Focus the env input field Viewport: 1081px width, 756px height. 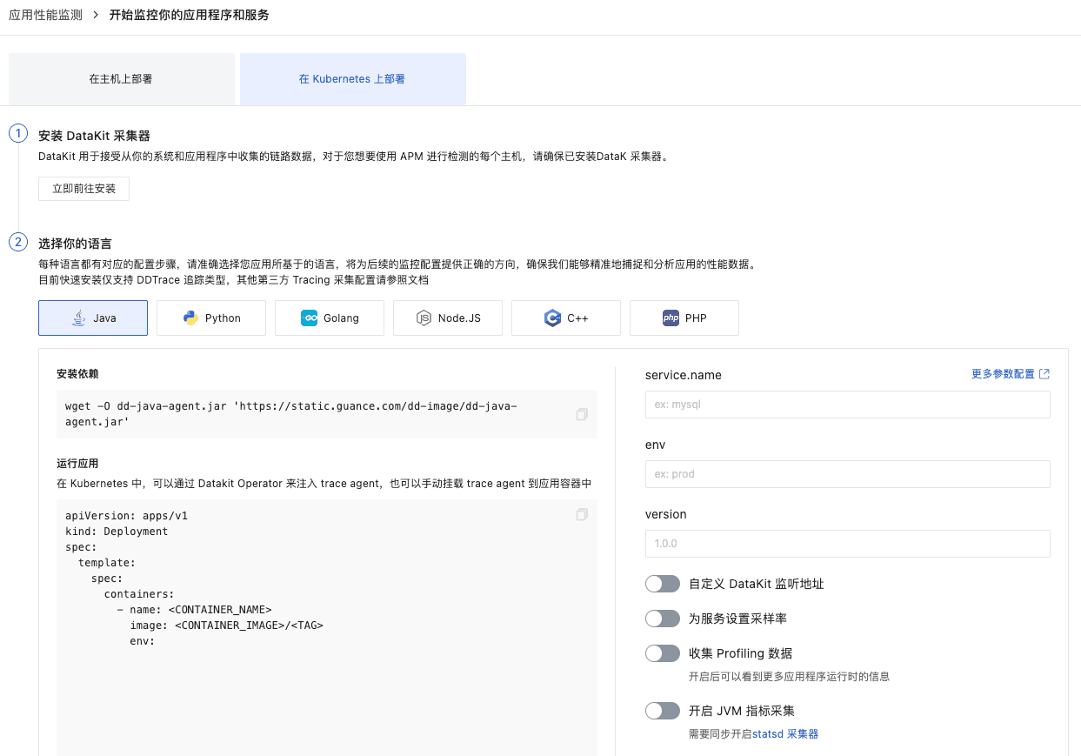point(848,474)
